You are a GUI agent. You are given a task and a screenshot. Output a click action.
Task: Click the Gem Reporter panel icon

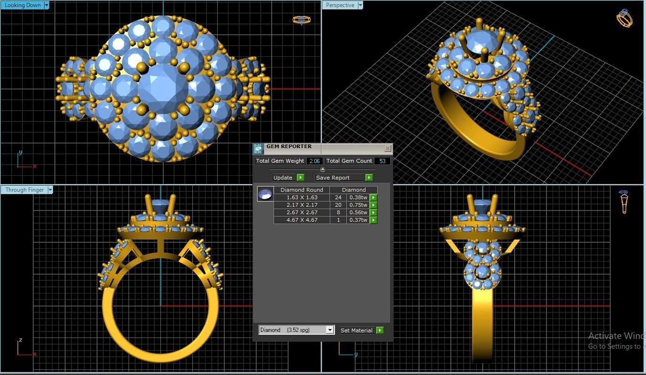[258, 149]
